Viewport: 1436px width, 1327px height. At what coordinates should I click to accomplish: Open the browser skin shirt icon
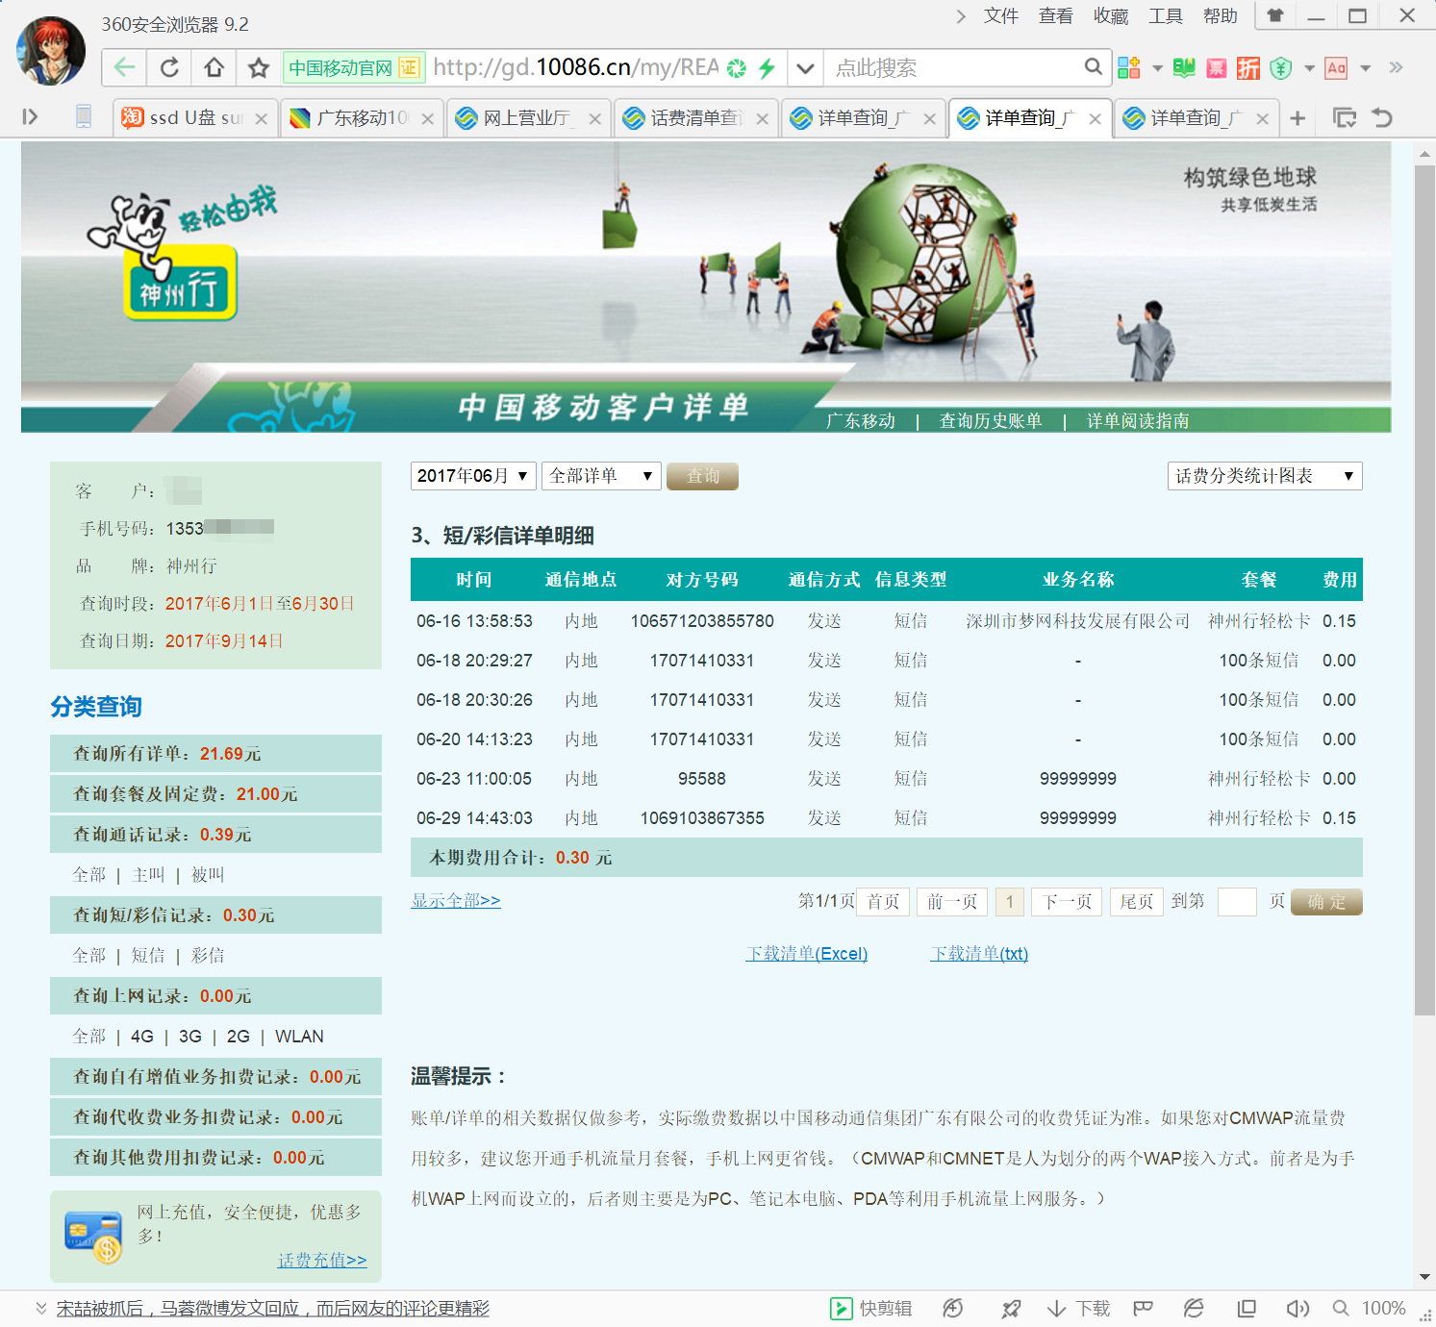coord(1274,15)
